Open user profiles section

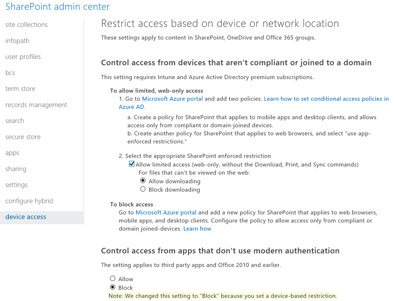pos(23,57)
